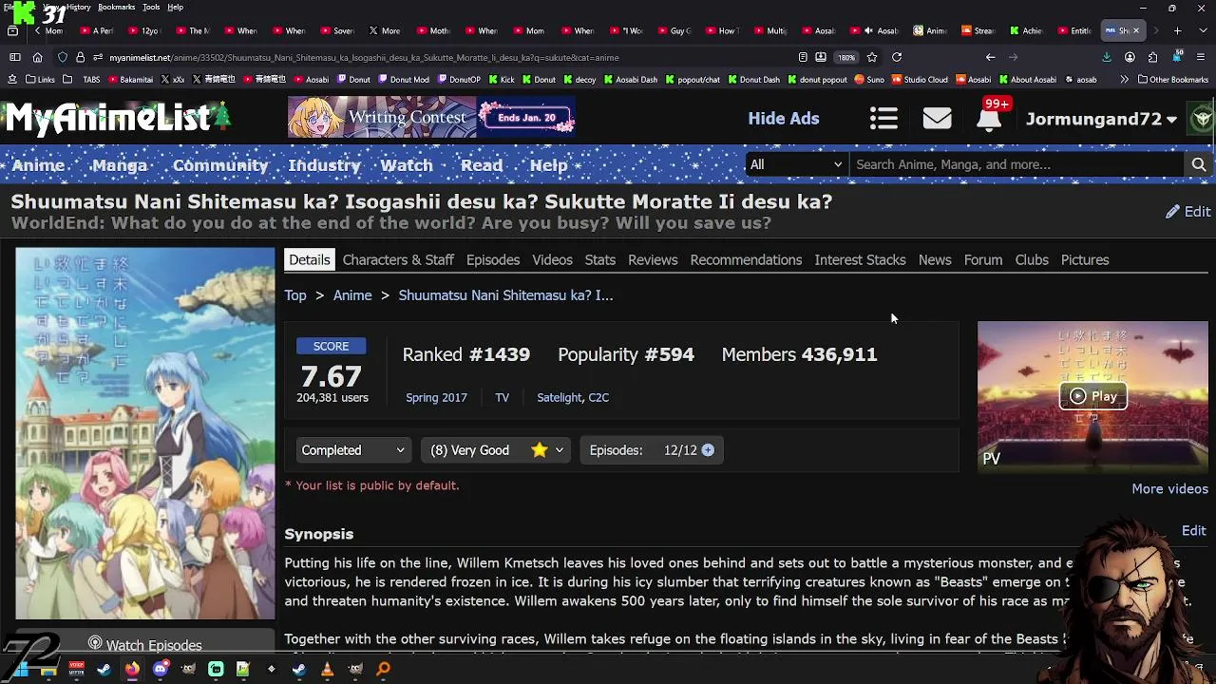Open the Spring 2017 season link
1216x684 pixels.
coord(436,397)
